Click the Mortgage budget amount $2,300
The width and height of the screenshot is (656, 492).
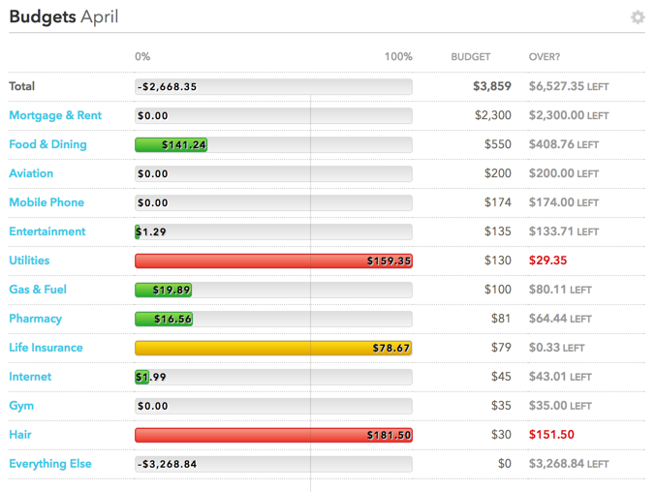click(x=493, y=115)
